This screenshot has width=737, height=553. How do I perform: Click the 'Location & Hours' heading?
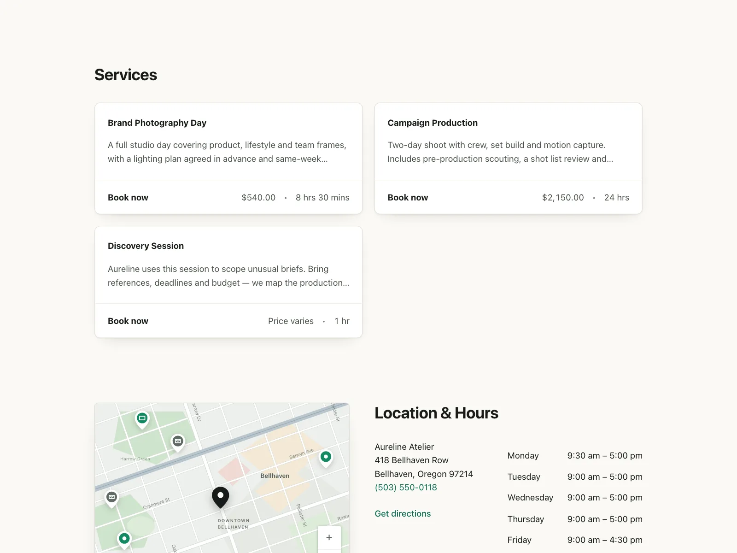point(436,413)
